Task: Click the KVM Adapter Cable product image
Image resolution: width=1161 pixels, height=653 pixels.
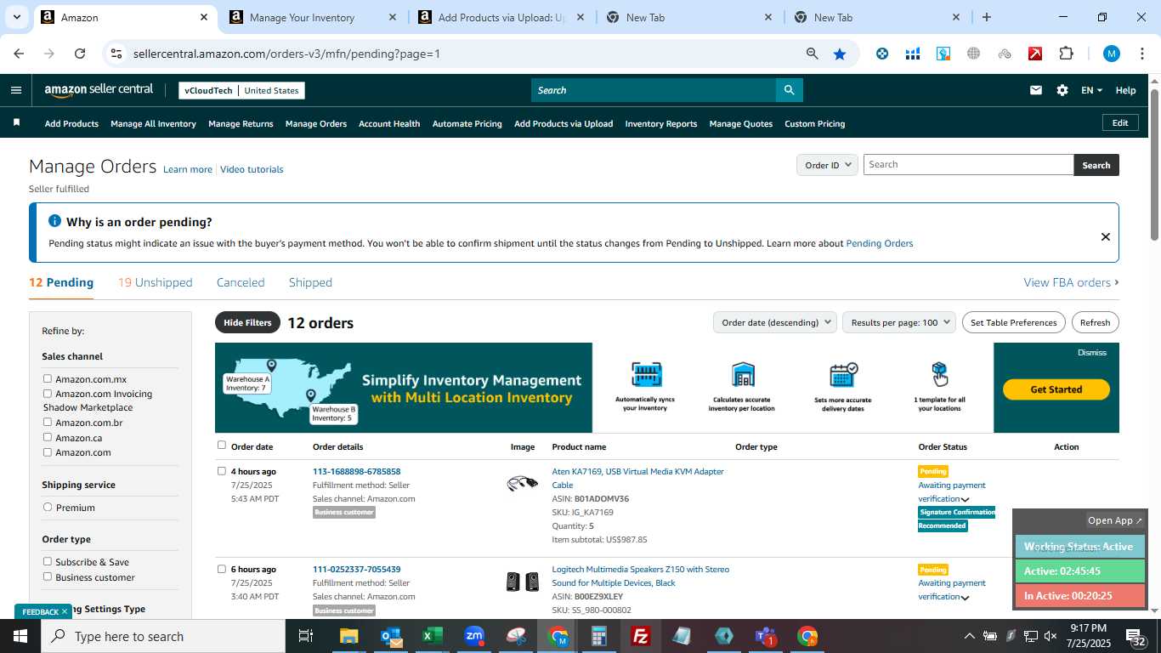Action: coord(523,484)
